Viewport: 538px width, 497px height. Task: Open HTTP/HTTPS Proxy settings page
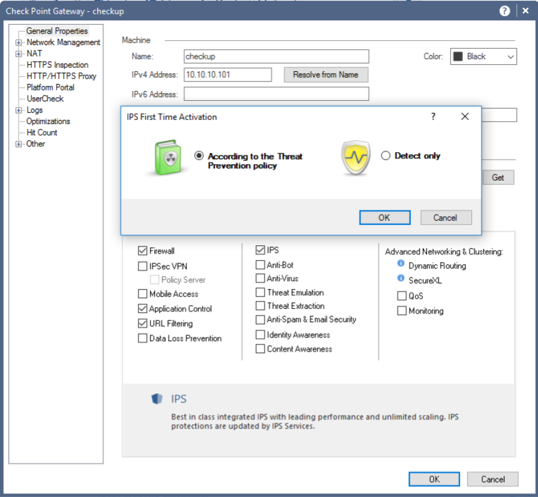(61, 76)
